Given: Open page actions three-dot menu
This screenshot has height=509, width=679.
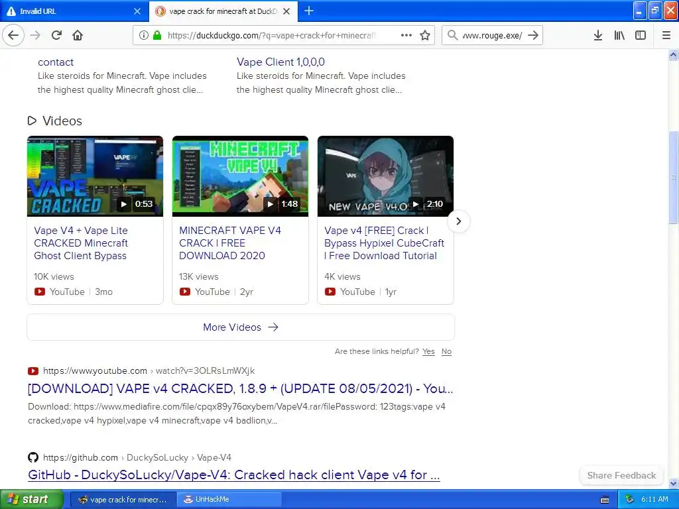Looking at the screenshot, I should pos(406,35).
